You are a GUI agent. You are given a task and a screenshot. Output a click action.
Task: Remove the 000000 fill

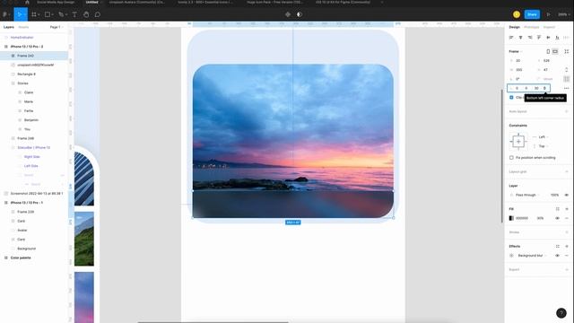point(567,218)
